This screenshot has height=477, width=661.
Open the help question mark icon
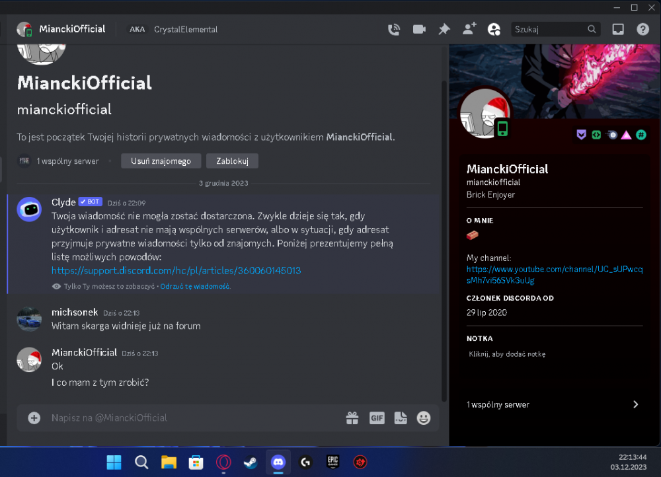pos(642,30)
